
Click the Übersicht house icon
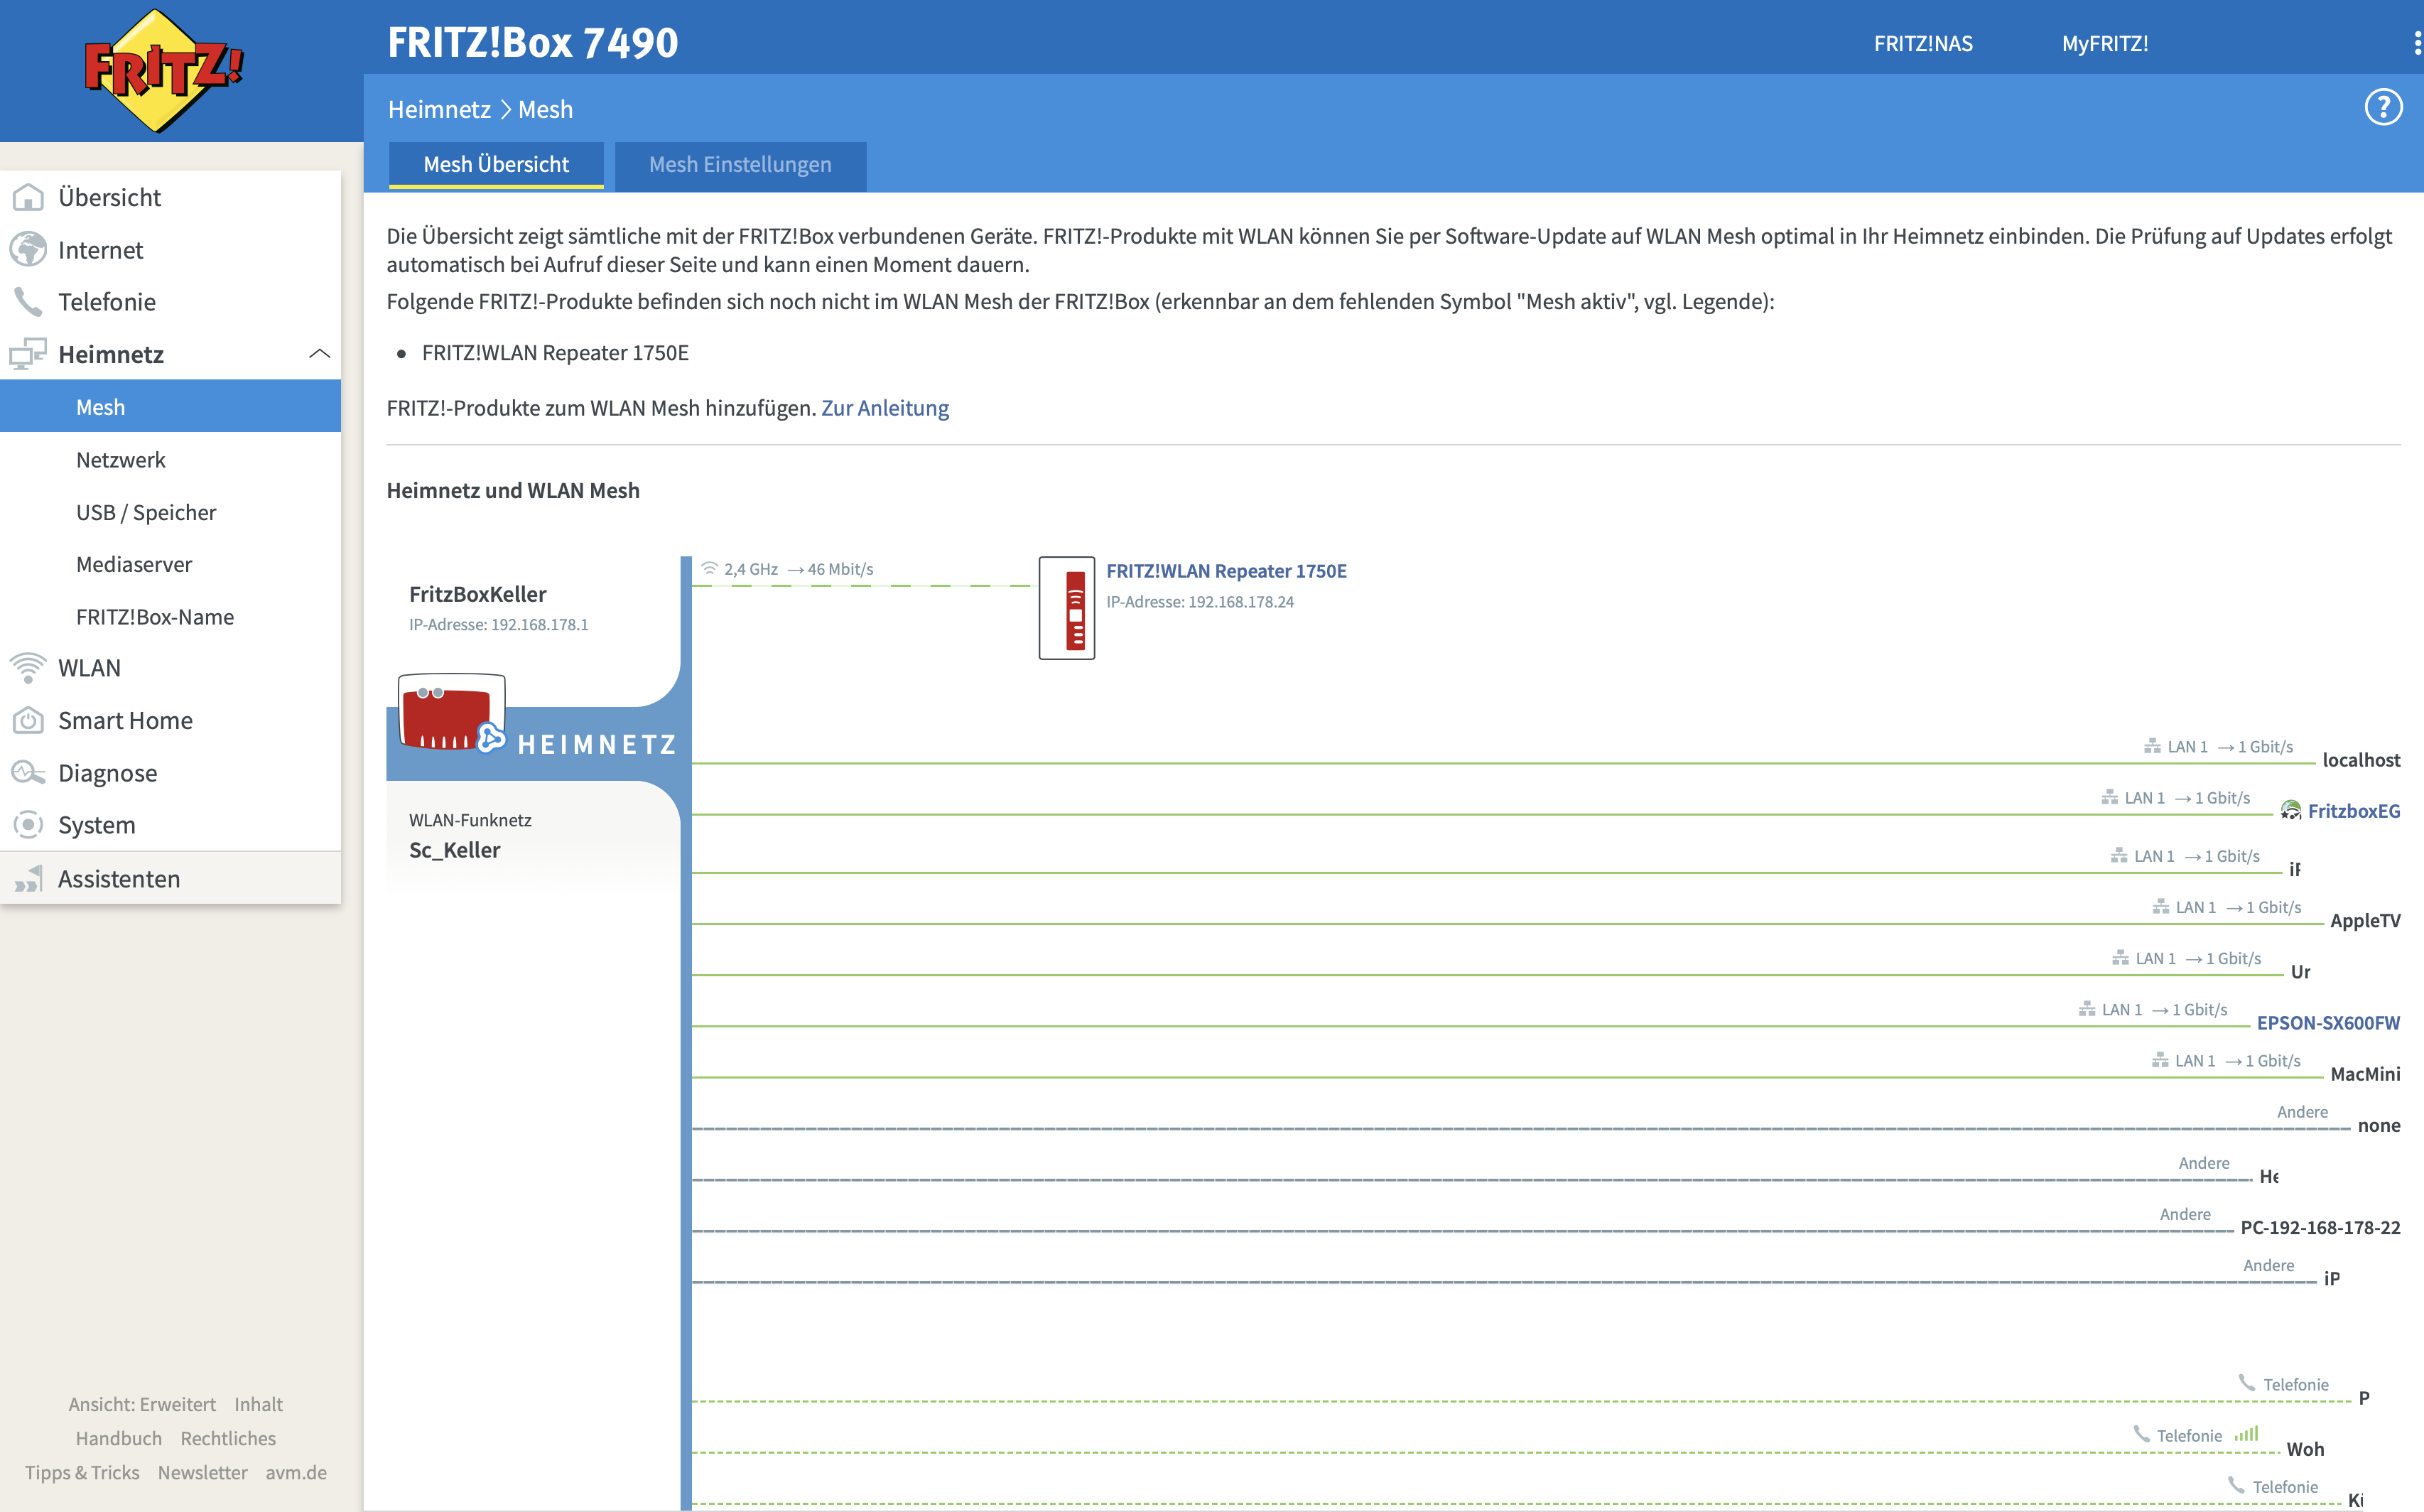tap(28, 197)
